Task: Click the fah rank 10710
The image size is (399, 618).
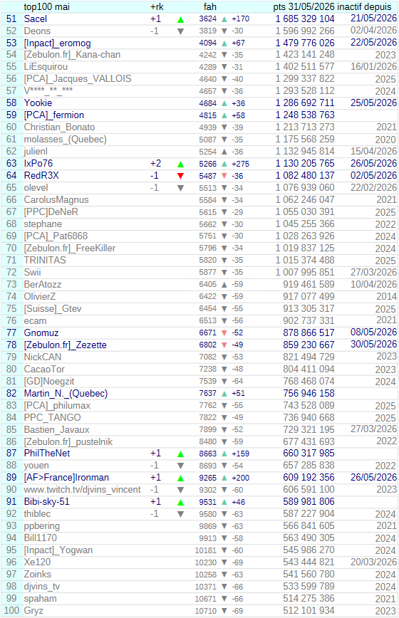Action: pos(206,612)
